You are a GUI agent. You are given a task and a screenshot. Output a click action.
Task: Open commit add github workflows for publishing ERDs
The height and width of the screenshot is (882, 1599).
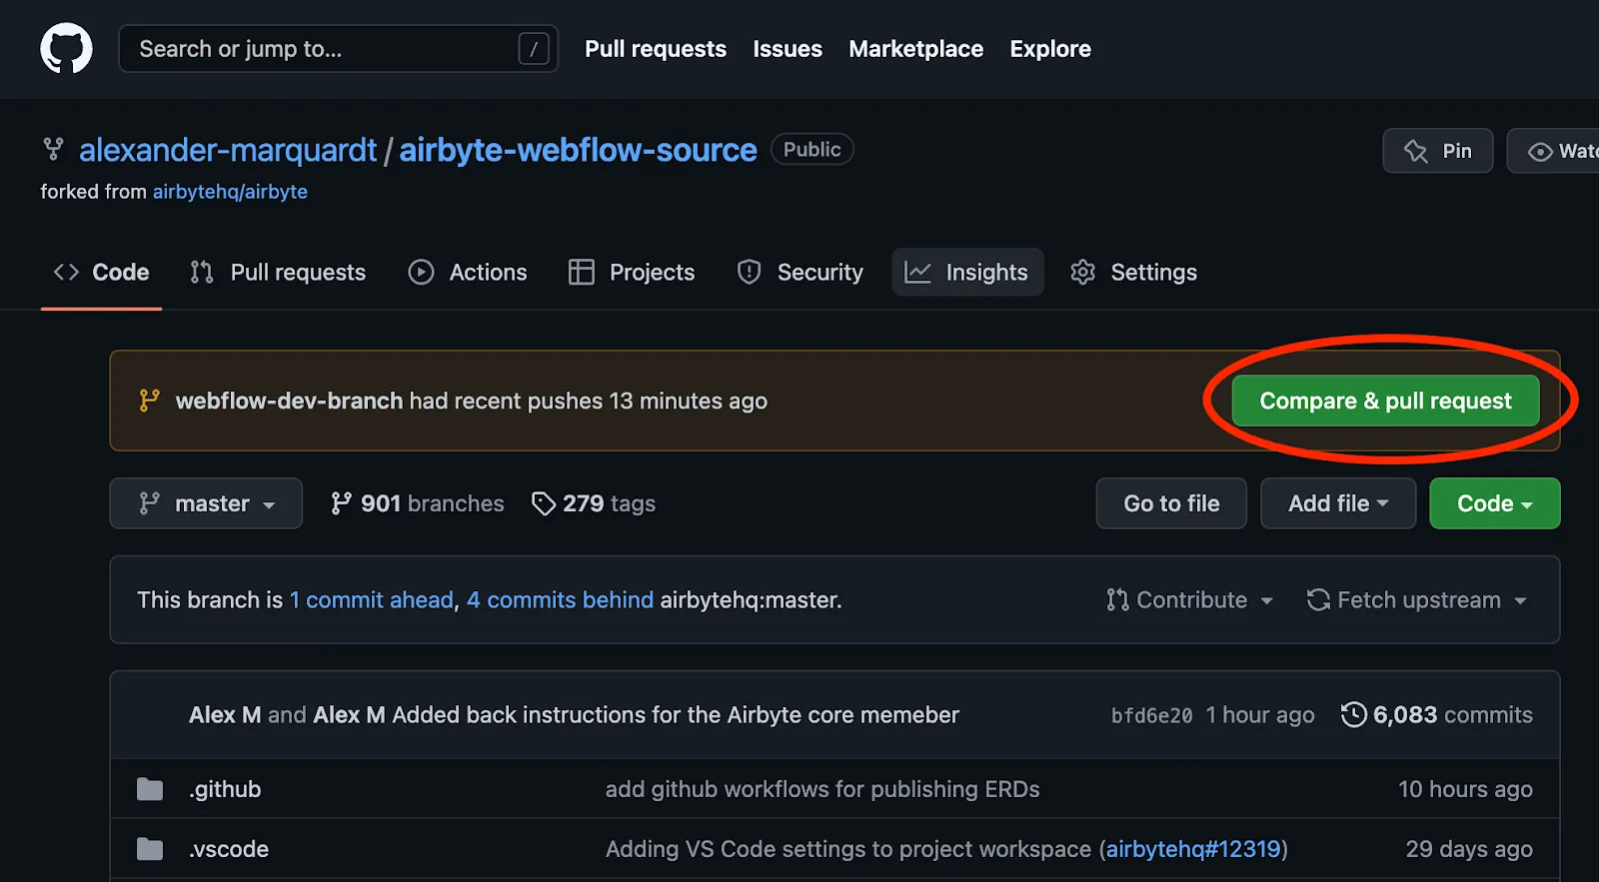click(x=822, y=789)
